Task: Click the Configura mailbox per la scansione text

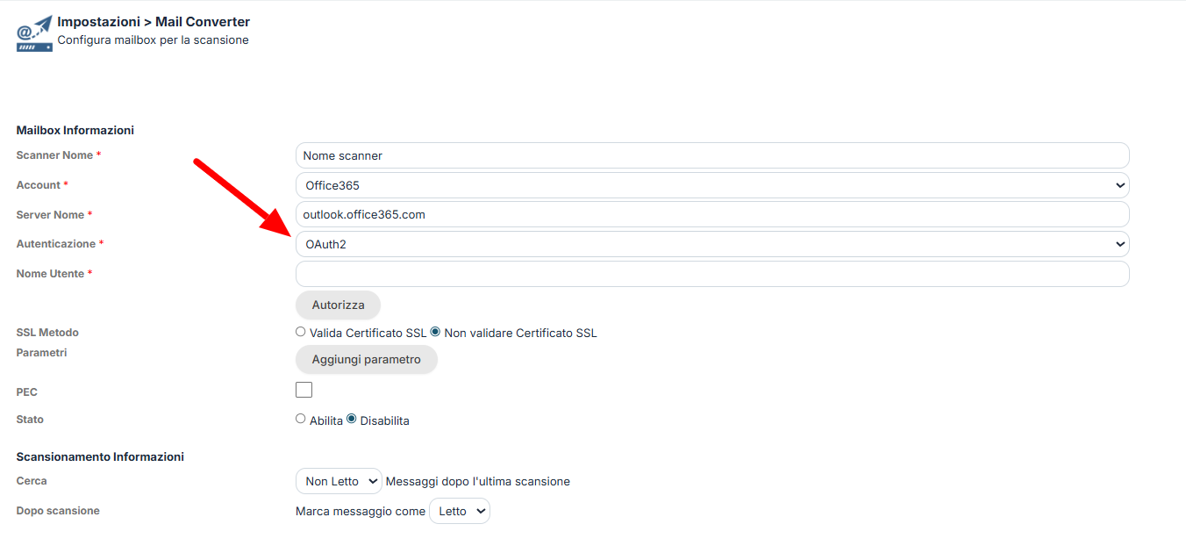Action: (153, 39)
